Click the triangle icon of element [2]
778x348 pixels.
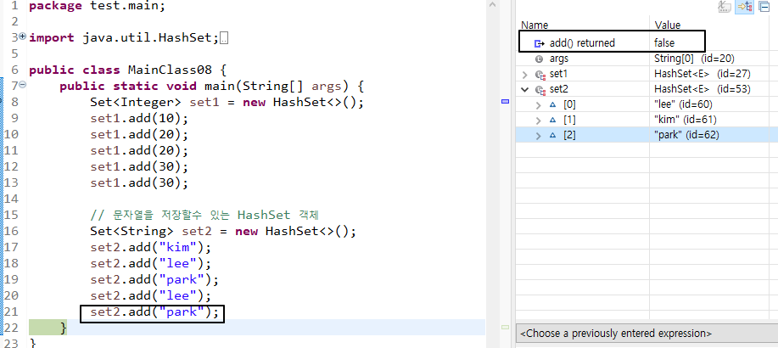(x=552, y=135)
